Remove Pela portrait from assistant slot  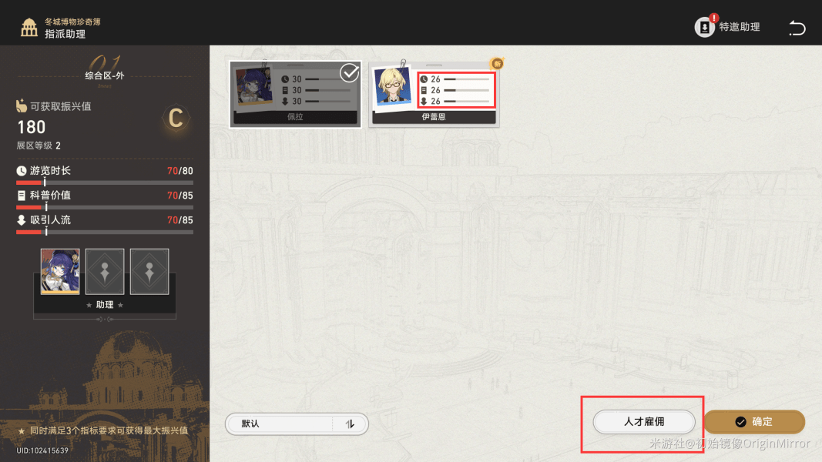(x=60, y=271)
